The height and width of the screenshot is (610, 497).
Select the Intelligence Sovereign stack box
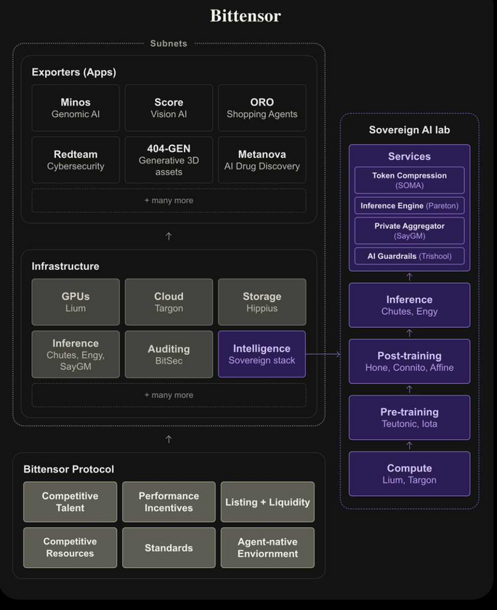coord(262,354)
